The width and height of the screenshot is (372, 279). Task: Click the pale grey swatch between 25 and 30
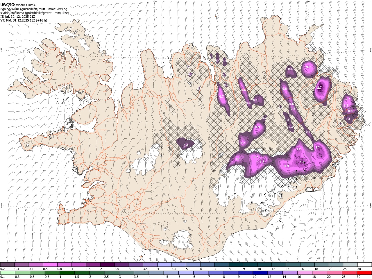coord(350,264)
